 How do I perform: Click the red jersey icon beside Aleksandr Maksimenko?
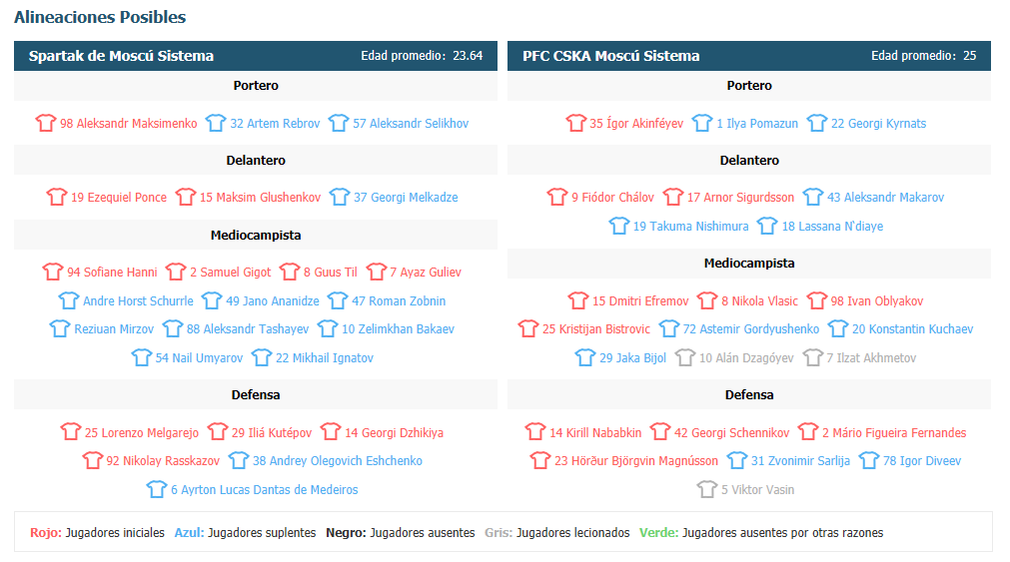tap(46, 123)
